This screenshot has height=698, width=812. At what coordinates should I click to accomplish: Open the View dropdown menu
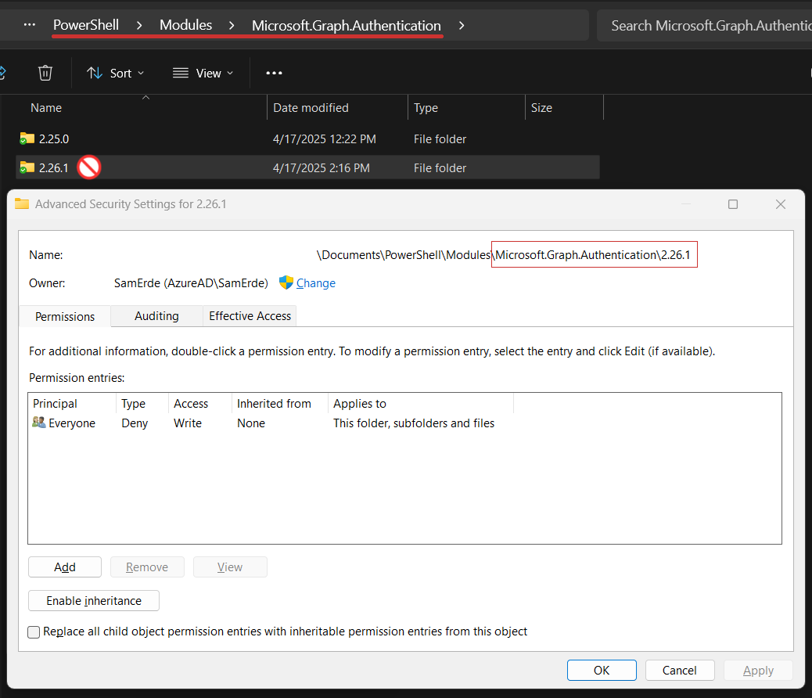tap(203, 73)
